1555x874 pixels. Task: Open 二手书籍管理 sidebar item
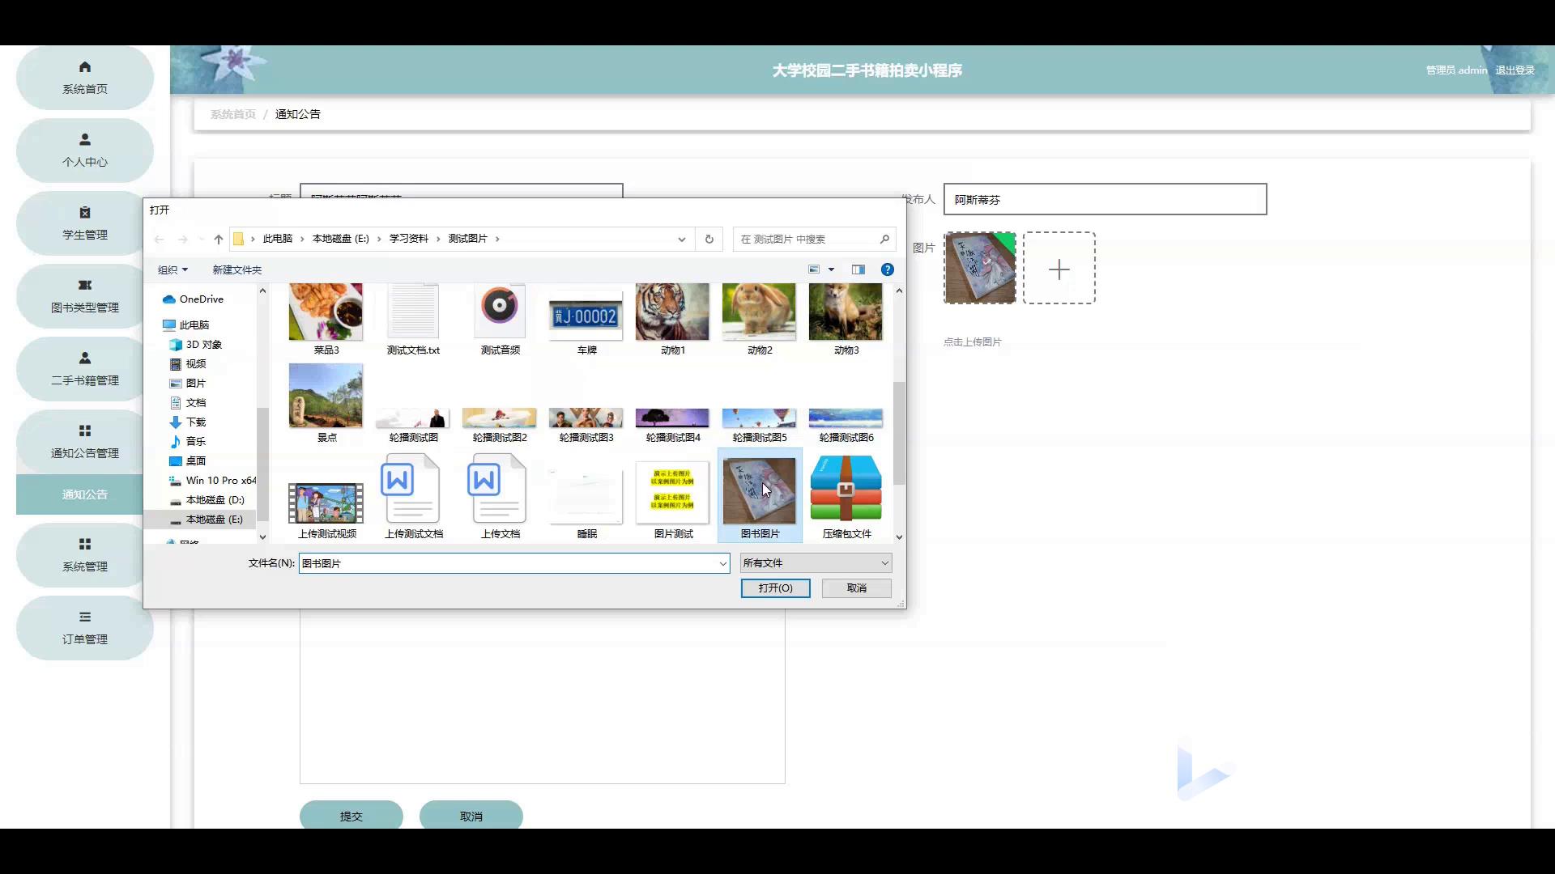click(x=84, y=369)
